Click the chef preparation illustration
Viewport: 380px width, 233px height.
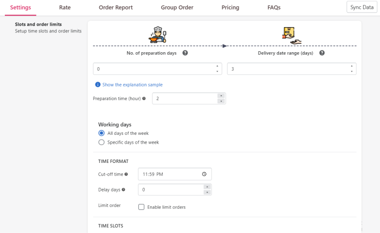157,35
